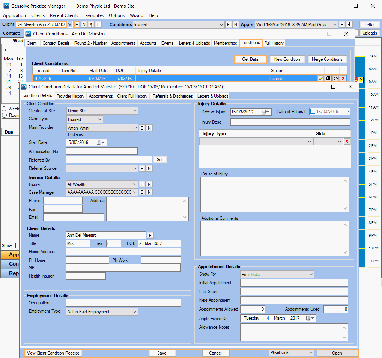Image resolution: width=382 pixels, height=358 pixels.
Task: Click View Client Condition Receipt button
Action: point(53,353)
